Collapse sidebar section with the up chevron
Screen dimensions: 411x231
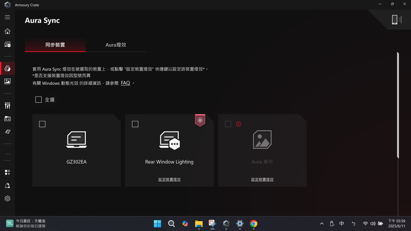7,154
